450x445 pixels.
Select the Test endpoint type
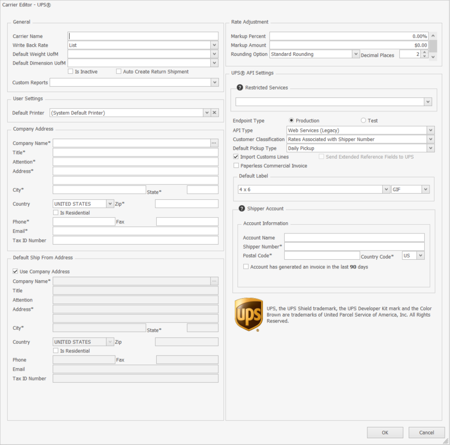coord(363,121)
